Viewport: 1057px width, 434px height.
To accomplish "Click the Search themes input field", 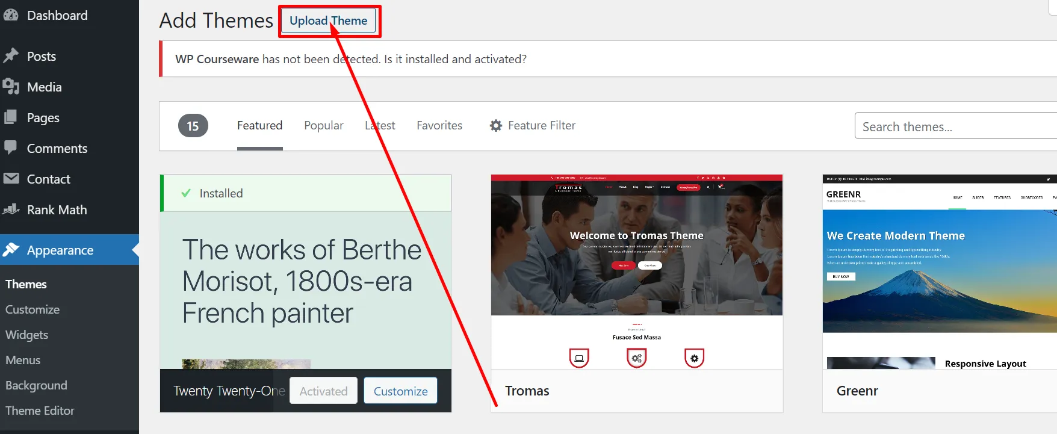I will [956, 126].
